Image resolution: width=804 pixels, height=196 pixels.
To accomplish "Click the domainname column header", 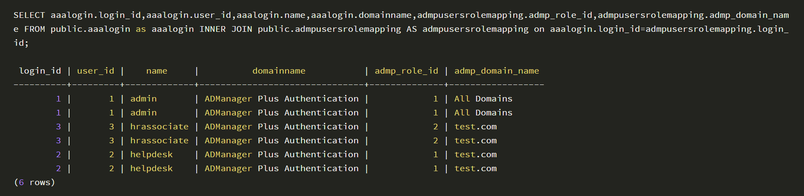I will tap(279, 71).
